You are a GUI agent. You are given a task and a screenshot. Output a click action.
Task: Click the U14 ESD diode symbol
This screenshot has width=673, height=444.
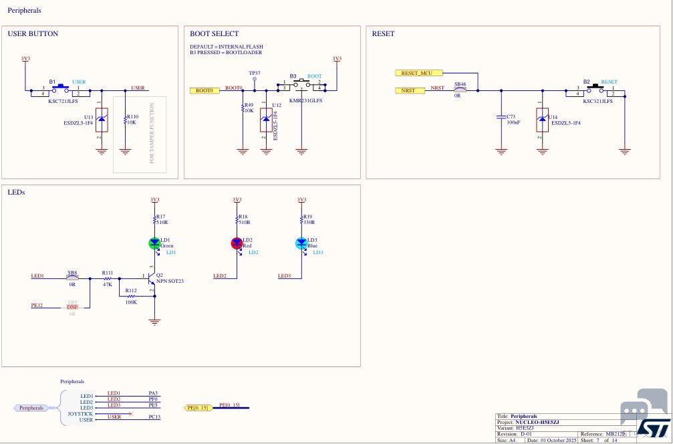tap(543, 120)
